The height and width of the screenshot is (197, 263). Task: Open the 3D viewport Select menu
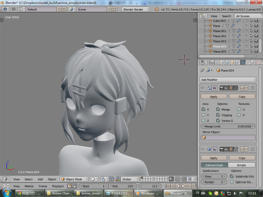[x=28, y=179]
